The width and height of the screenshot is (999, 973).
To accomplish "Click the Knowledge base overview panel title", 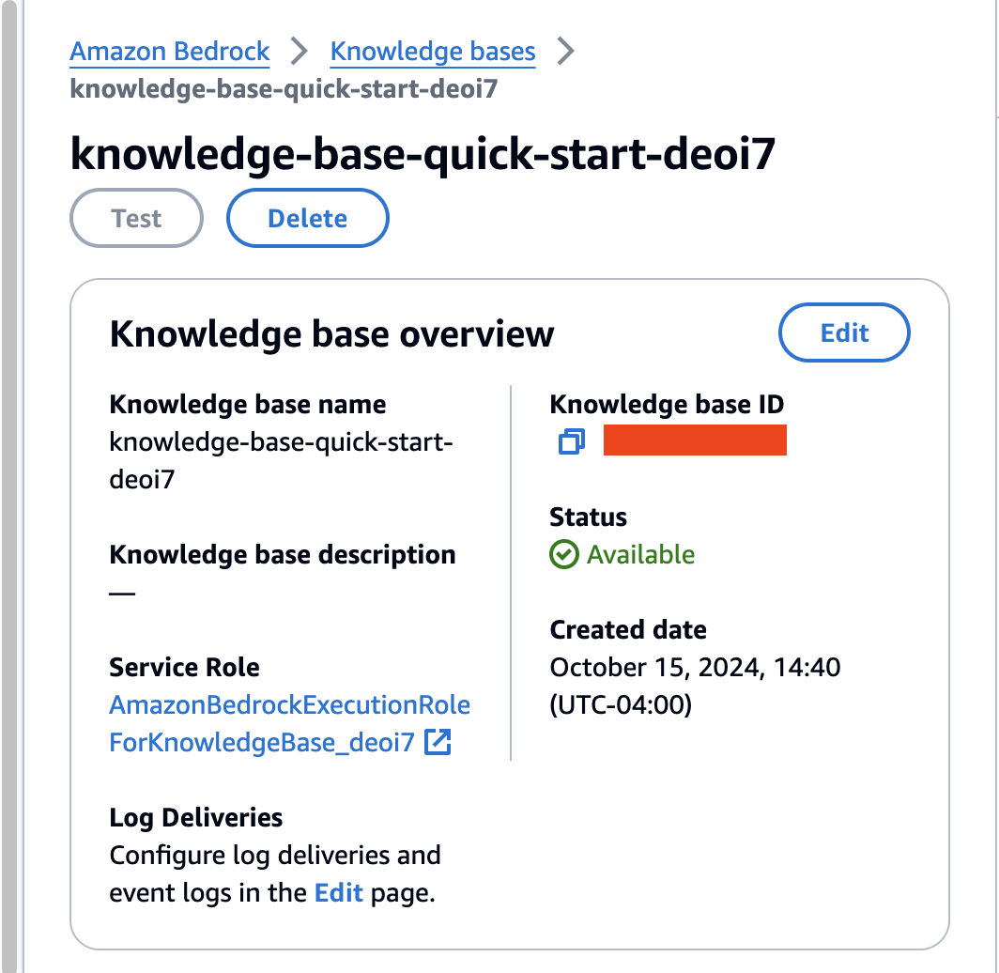I will point(331,334).
